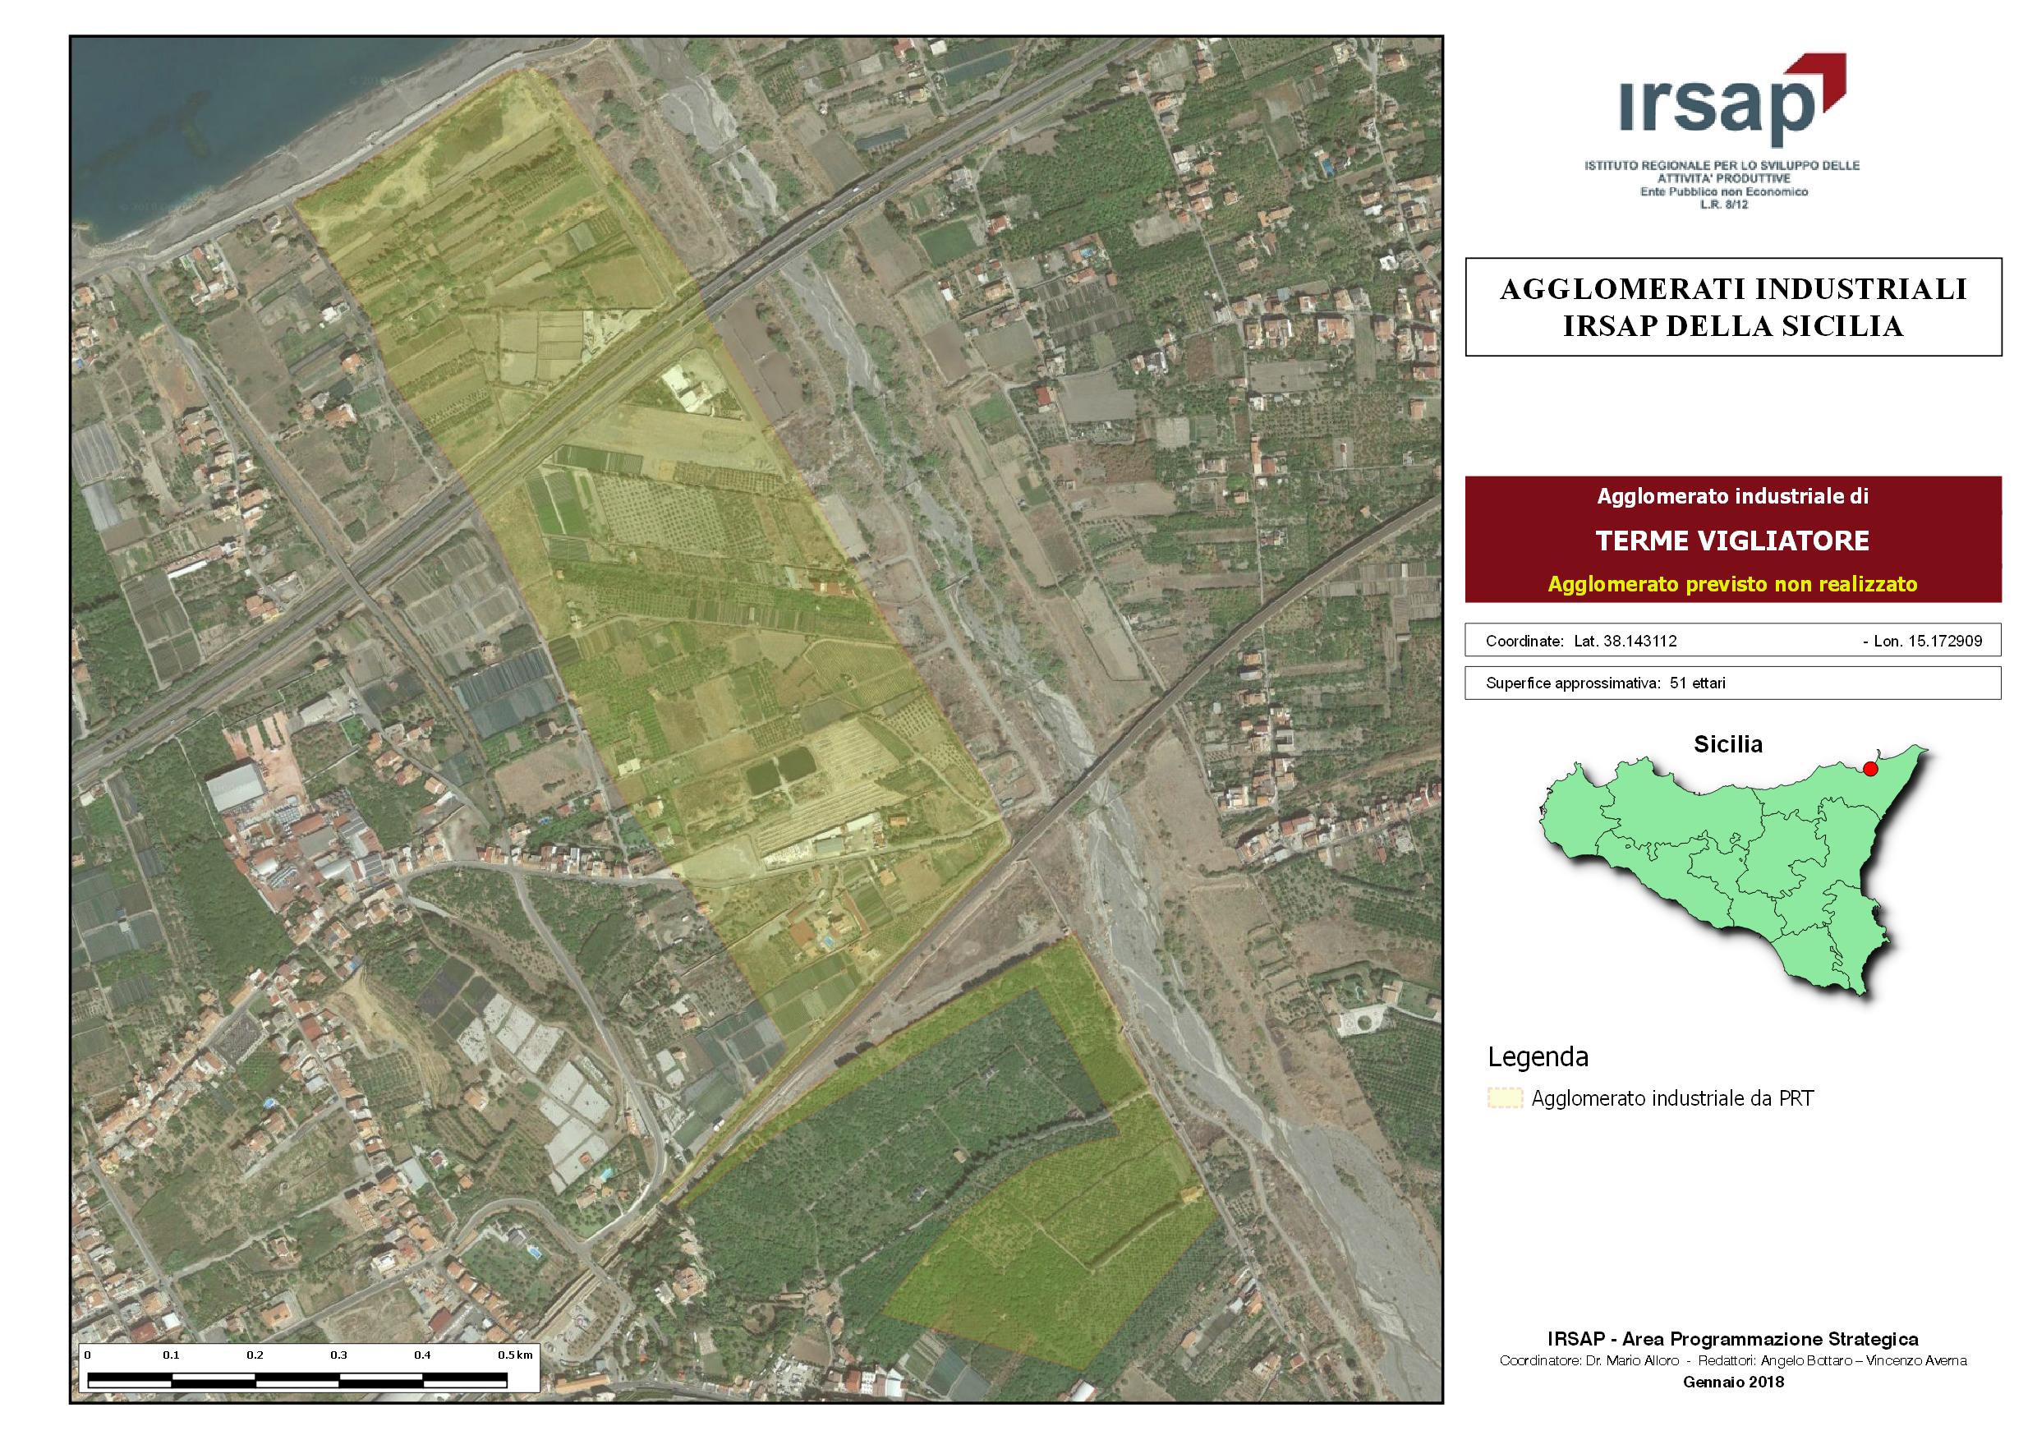Image resolution: width=2037 pixels, height=1440 pixels.
Task: Click the 'Gennaio 2018' date text
Action: coord(1733,1382)
